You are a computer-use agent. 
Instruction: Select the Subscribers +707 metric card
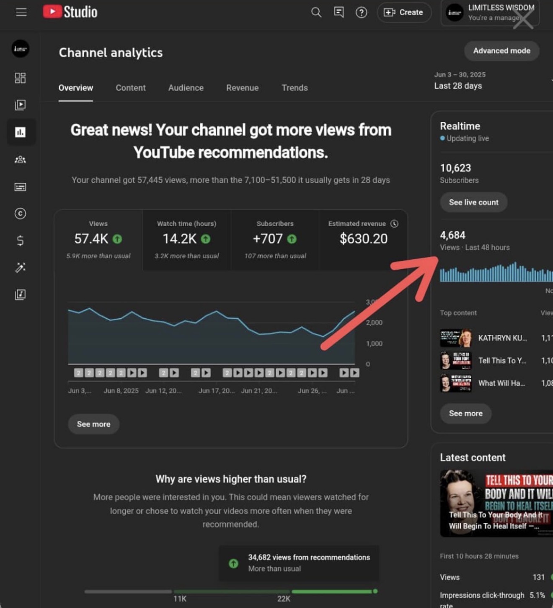(x=275, y=240)
